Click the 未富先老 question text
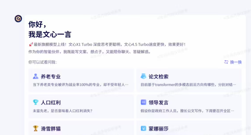251x135 pixels. pos(62,111)
